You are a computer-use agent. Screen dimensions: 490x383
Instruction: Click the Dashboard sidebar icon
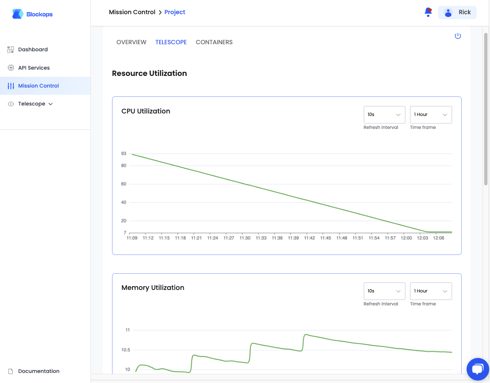coord(11,49)
